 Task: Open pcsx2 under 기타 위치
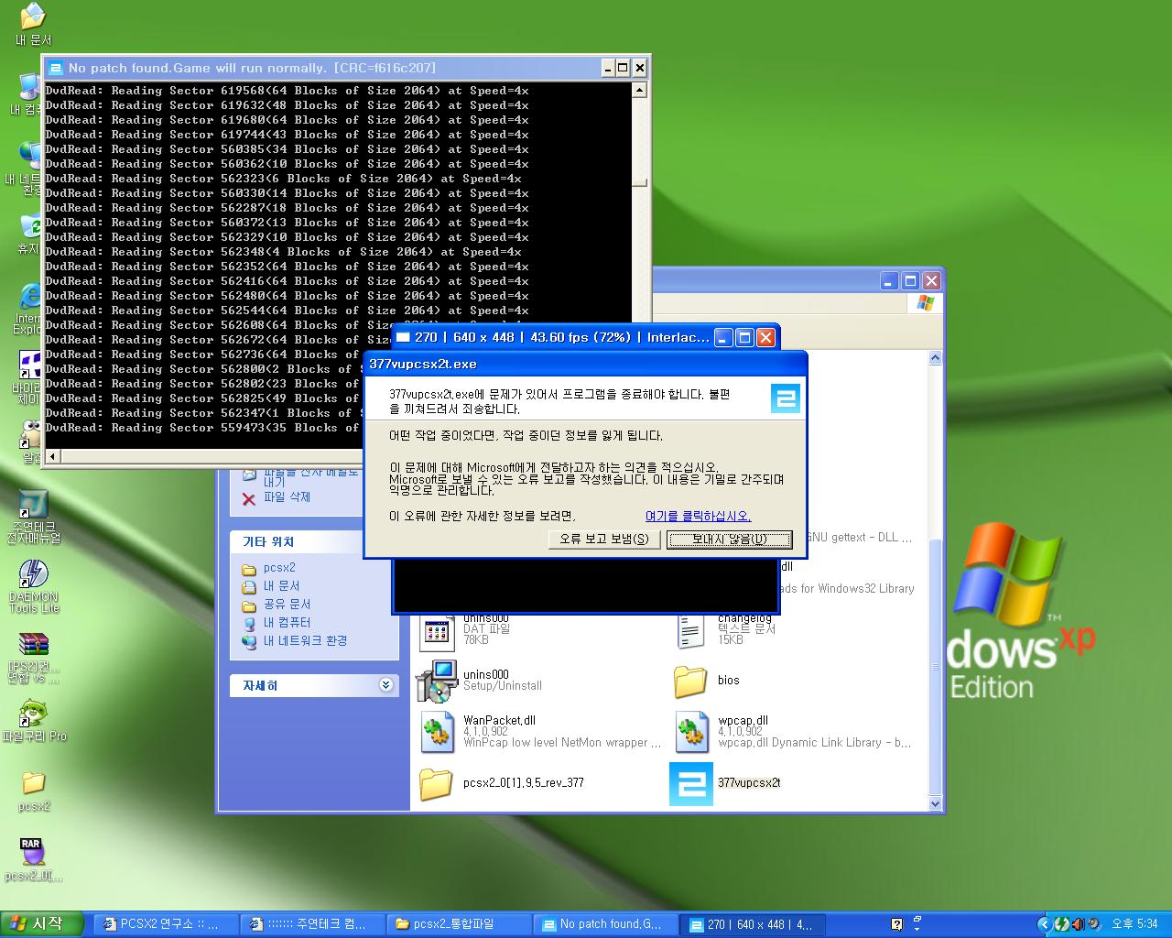(x=279, y=568)
